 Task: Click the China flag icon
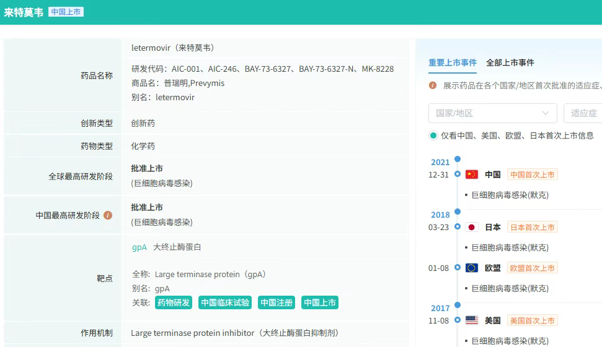pos(472,174)
